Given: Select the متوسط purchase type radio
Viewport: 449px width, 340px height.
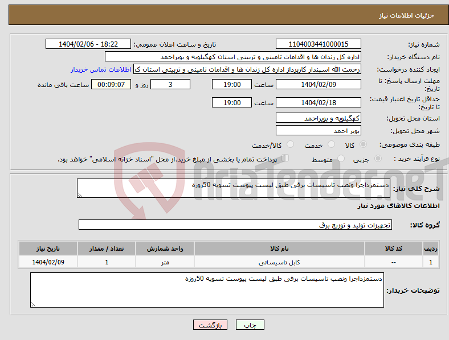Looking at the screenshot, I should click(x=341, y=158).
